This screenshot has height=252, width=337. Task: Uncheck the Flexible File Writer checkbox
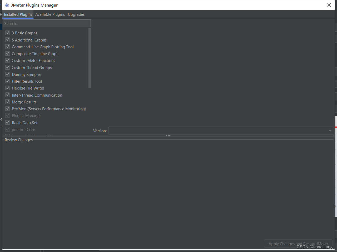8,88
